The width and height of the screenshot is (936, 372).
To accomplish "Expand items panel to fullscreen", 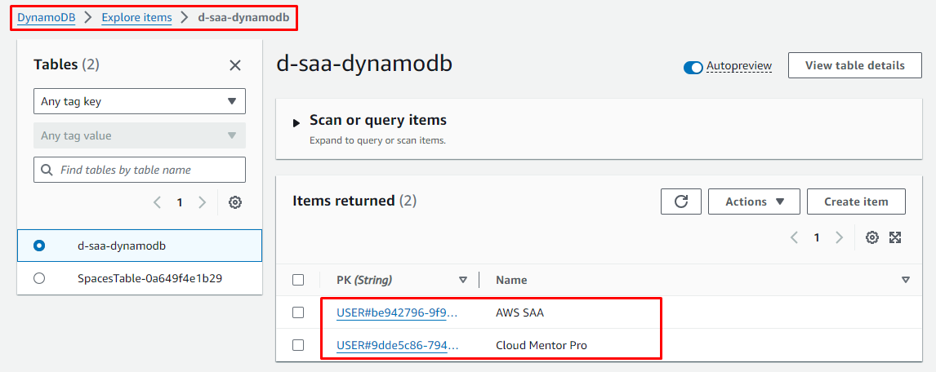I will (895, 237).
